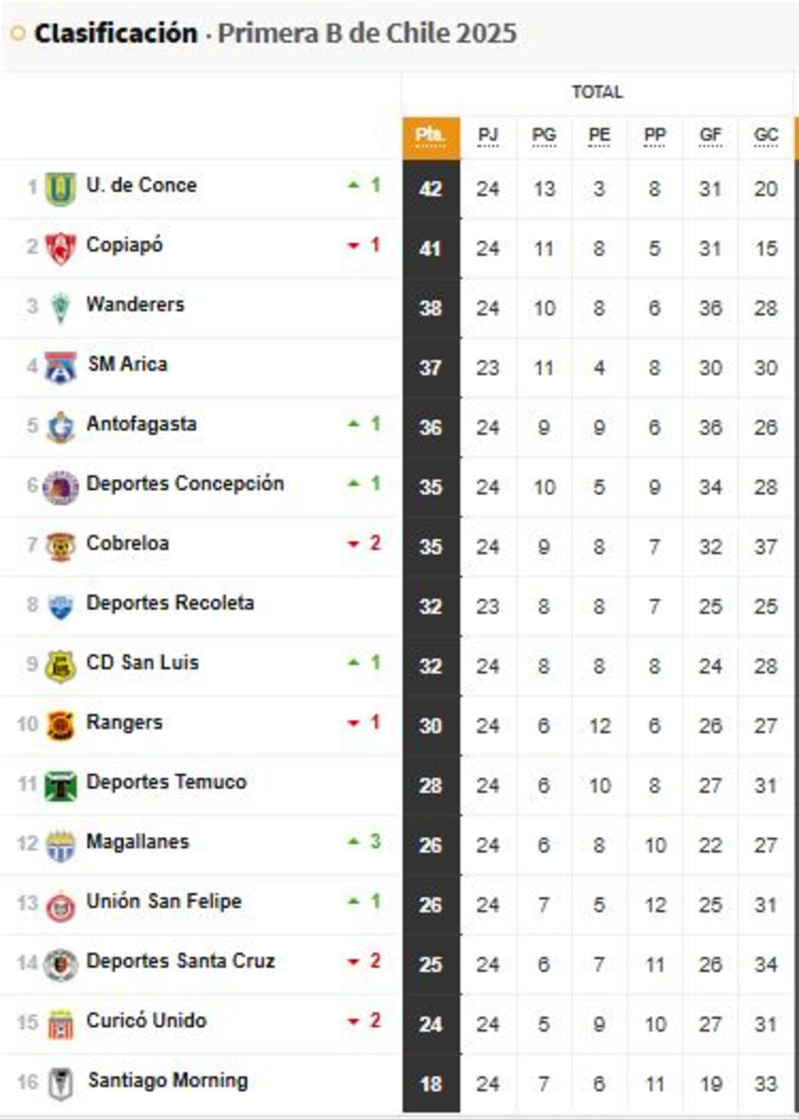Image resolution: width=799 pixels, height=1119 pixels.
Task: Click the Deportes Recoleta badge
Action: click(x=61, y=603)
